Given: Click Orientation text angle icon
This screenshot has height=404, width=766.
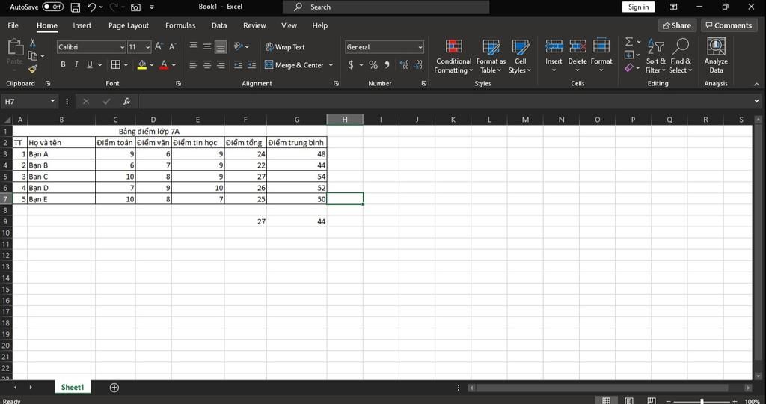Looking at the screenshot, I should coord(239,46).
